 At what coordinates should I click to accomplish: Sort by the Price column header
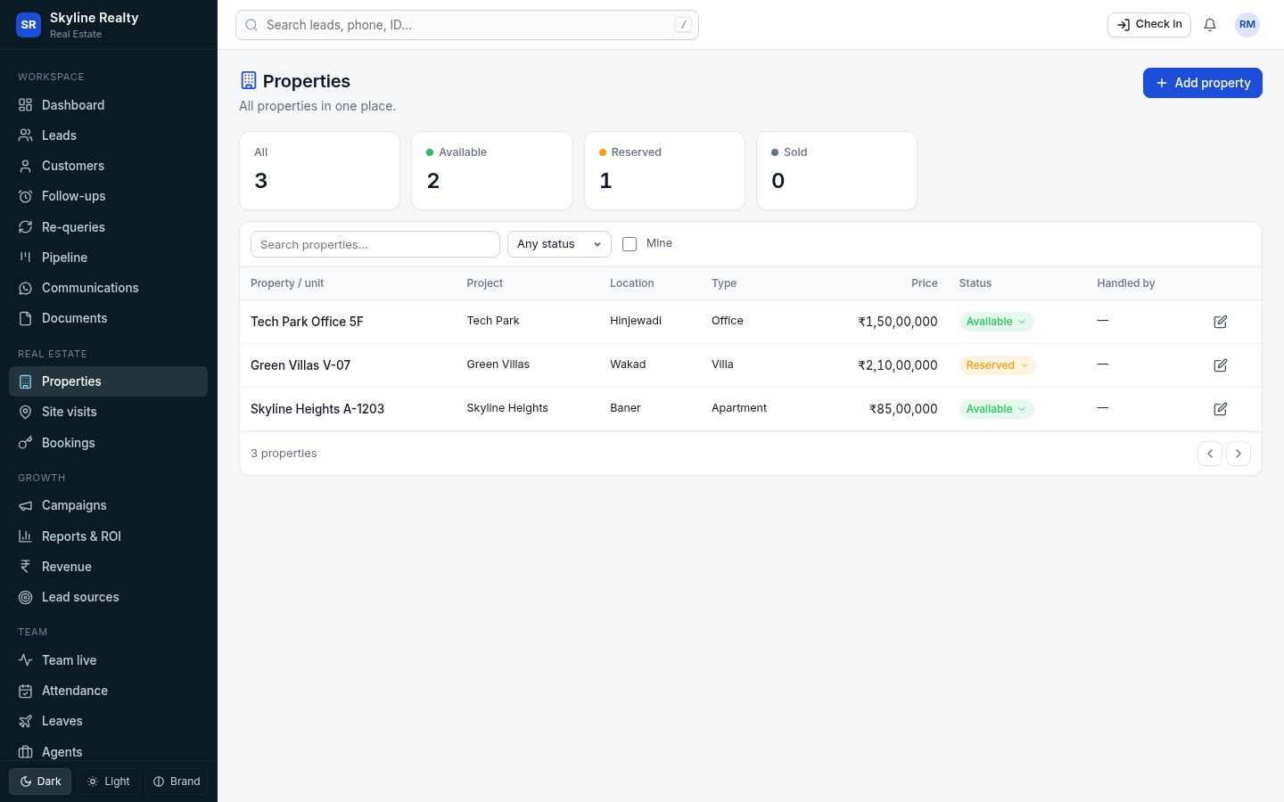(x=925, y=283)
